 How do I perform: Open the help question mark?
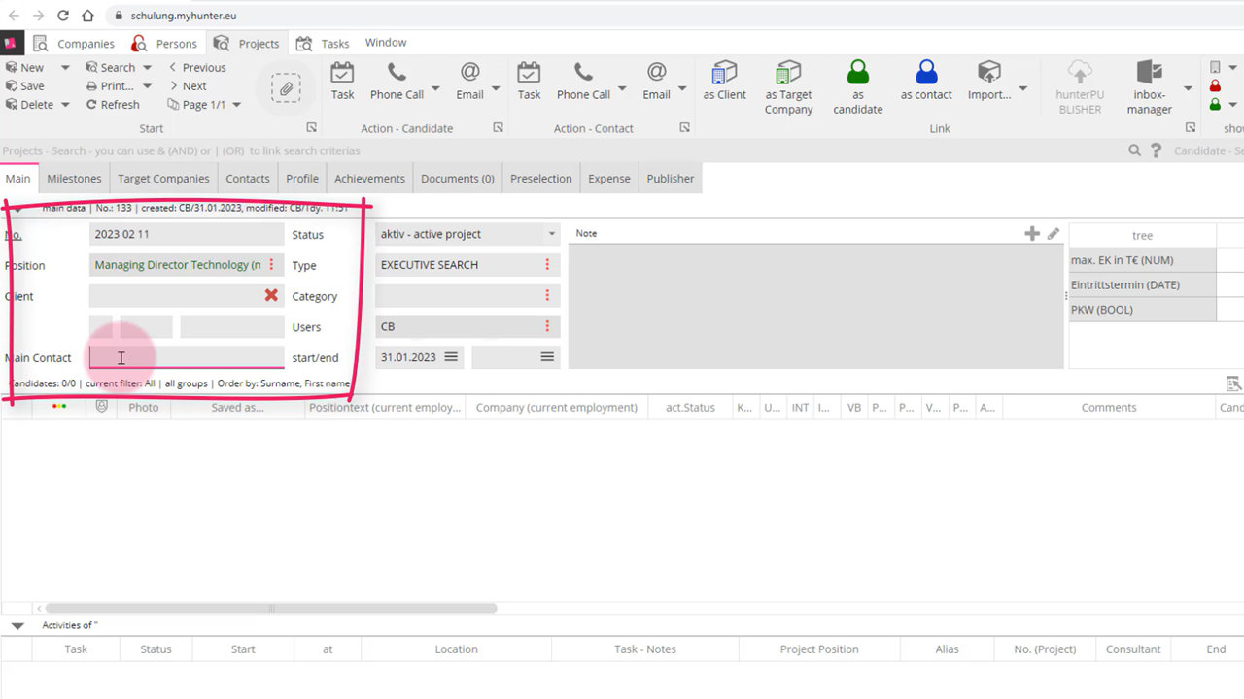(x=1156, y=150)
